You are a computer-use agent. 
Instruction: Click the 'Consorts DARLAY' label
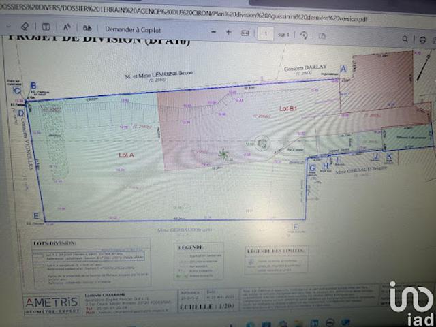point(305,68)
